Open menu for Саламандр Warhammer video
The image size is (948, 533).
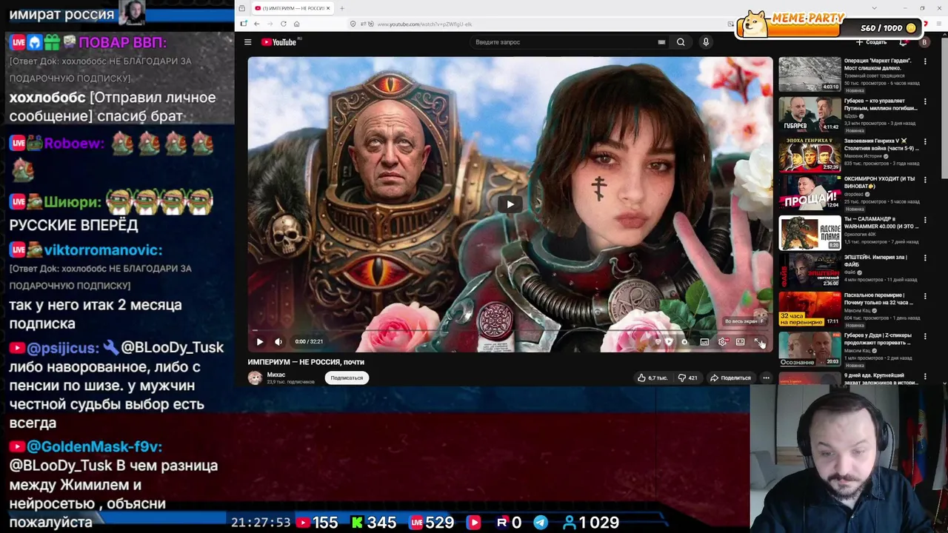(x=925, y=219)
